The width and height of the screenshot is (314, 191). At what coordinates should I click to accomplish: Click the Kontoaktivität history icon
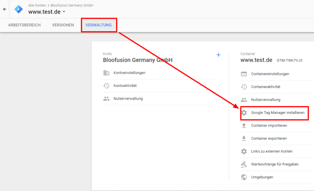[x=106, y=86]
